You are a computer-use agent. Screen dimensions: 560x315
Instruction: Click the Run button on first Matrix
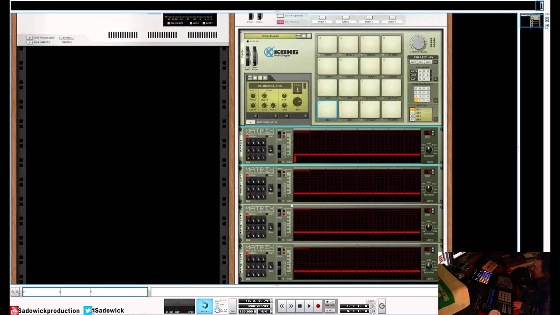271,149
